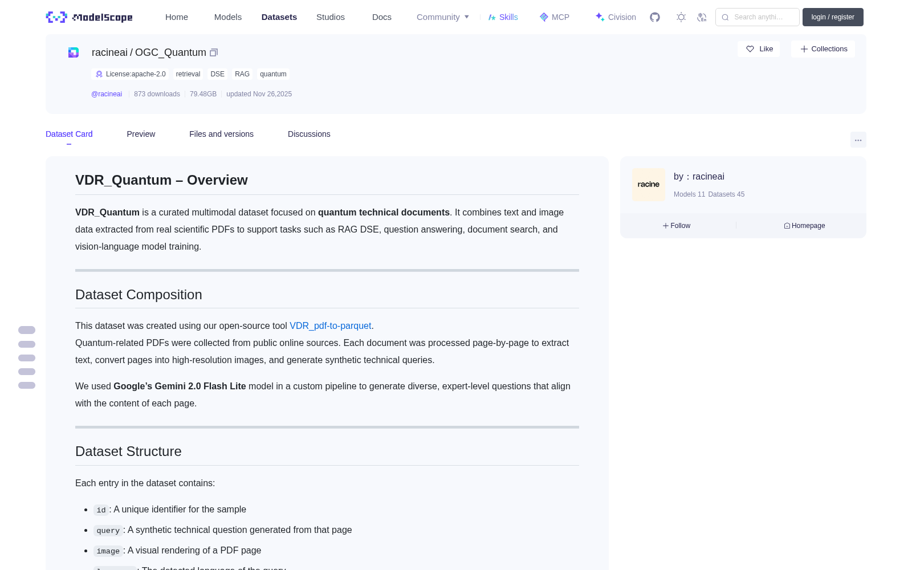The height and width of the screenshot is (570, 912).
Task: Switch to the Preview tab
Action: point(141,134)
